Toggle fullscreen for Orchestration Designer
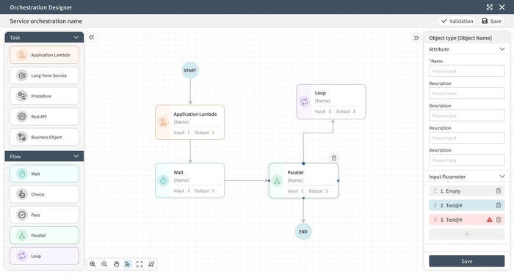Viewport: 514px width, 274px height. [490, 7]
